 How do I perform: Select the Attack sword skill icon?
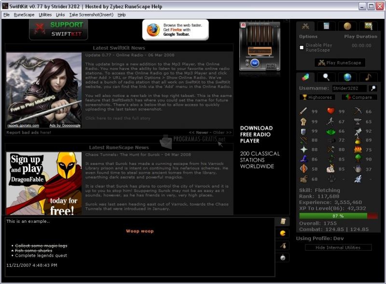(303, 111)
